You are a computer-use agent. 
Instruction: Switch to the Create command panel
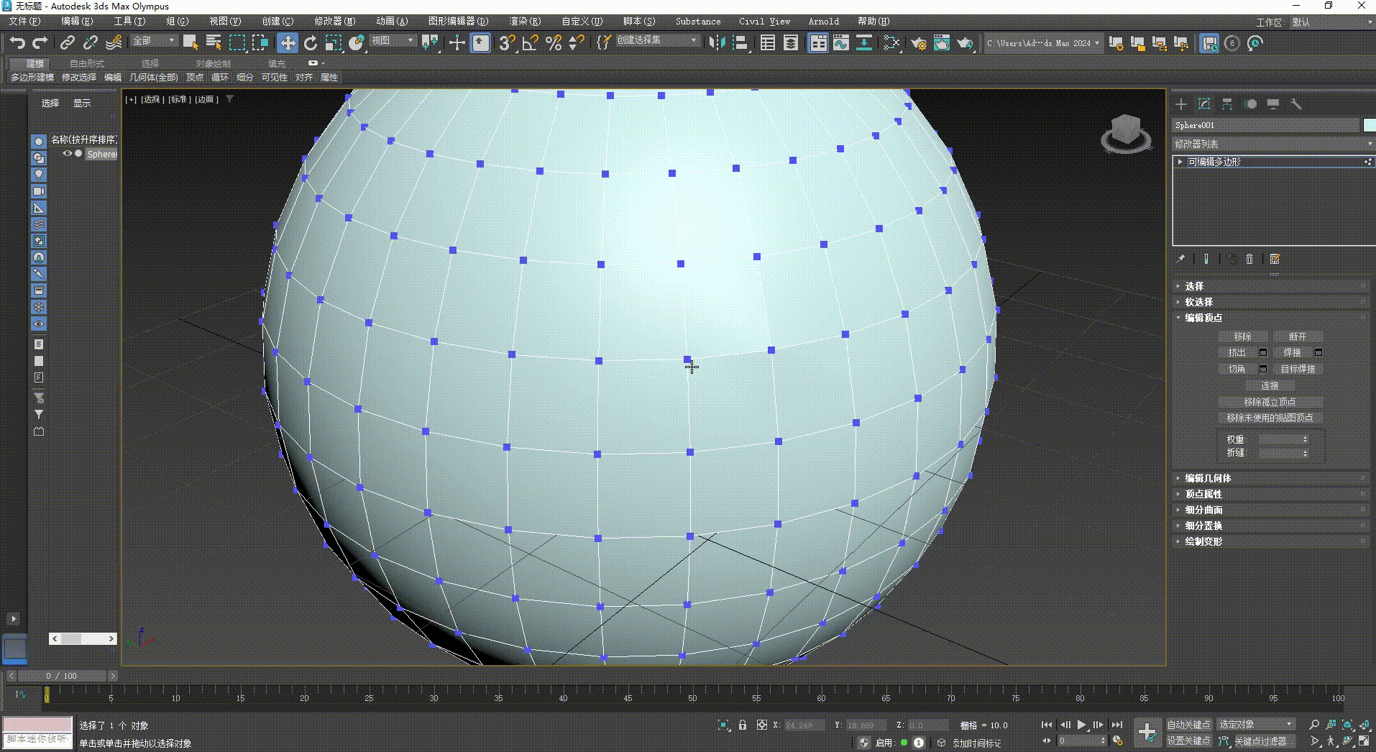[x=1181, y=104]
